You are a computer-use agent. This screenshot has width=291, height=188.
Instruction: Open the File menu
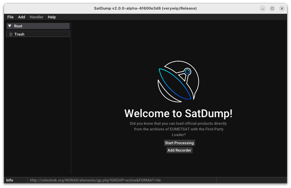tap(10, 17)
